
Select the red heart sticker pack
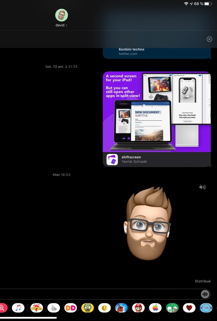(x=189, y=308)
